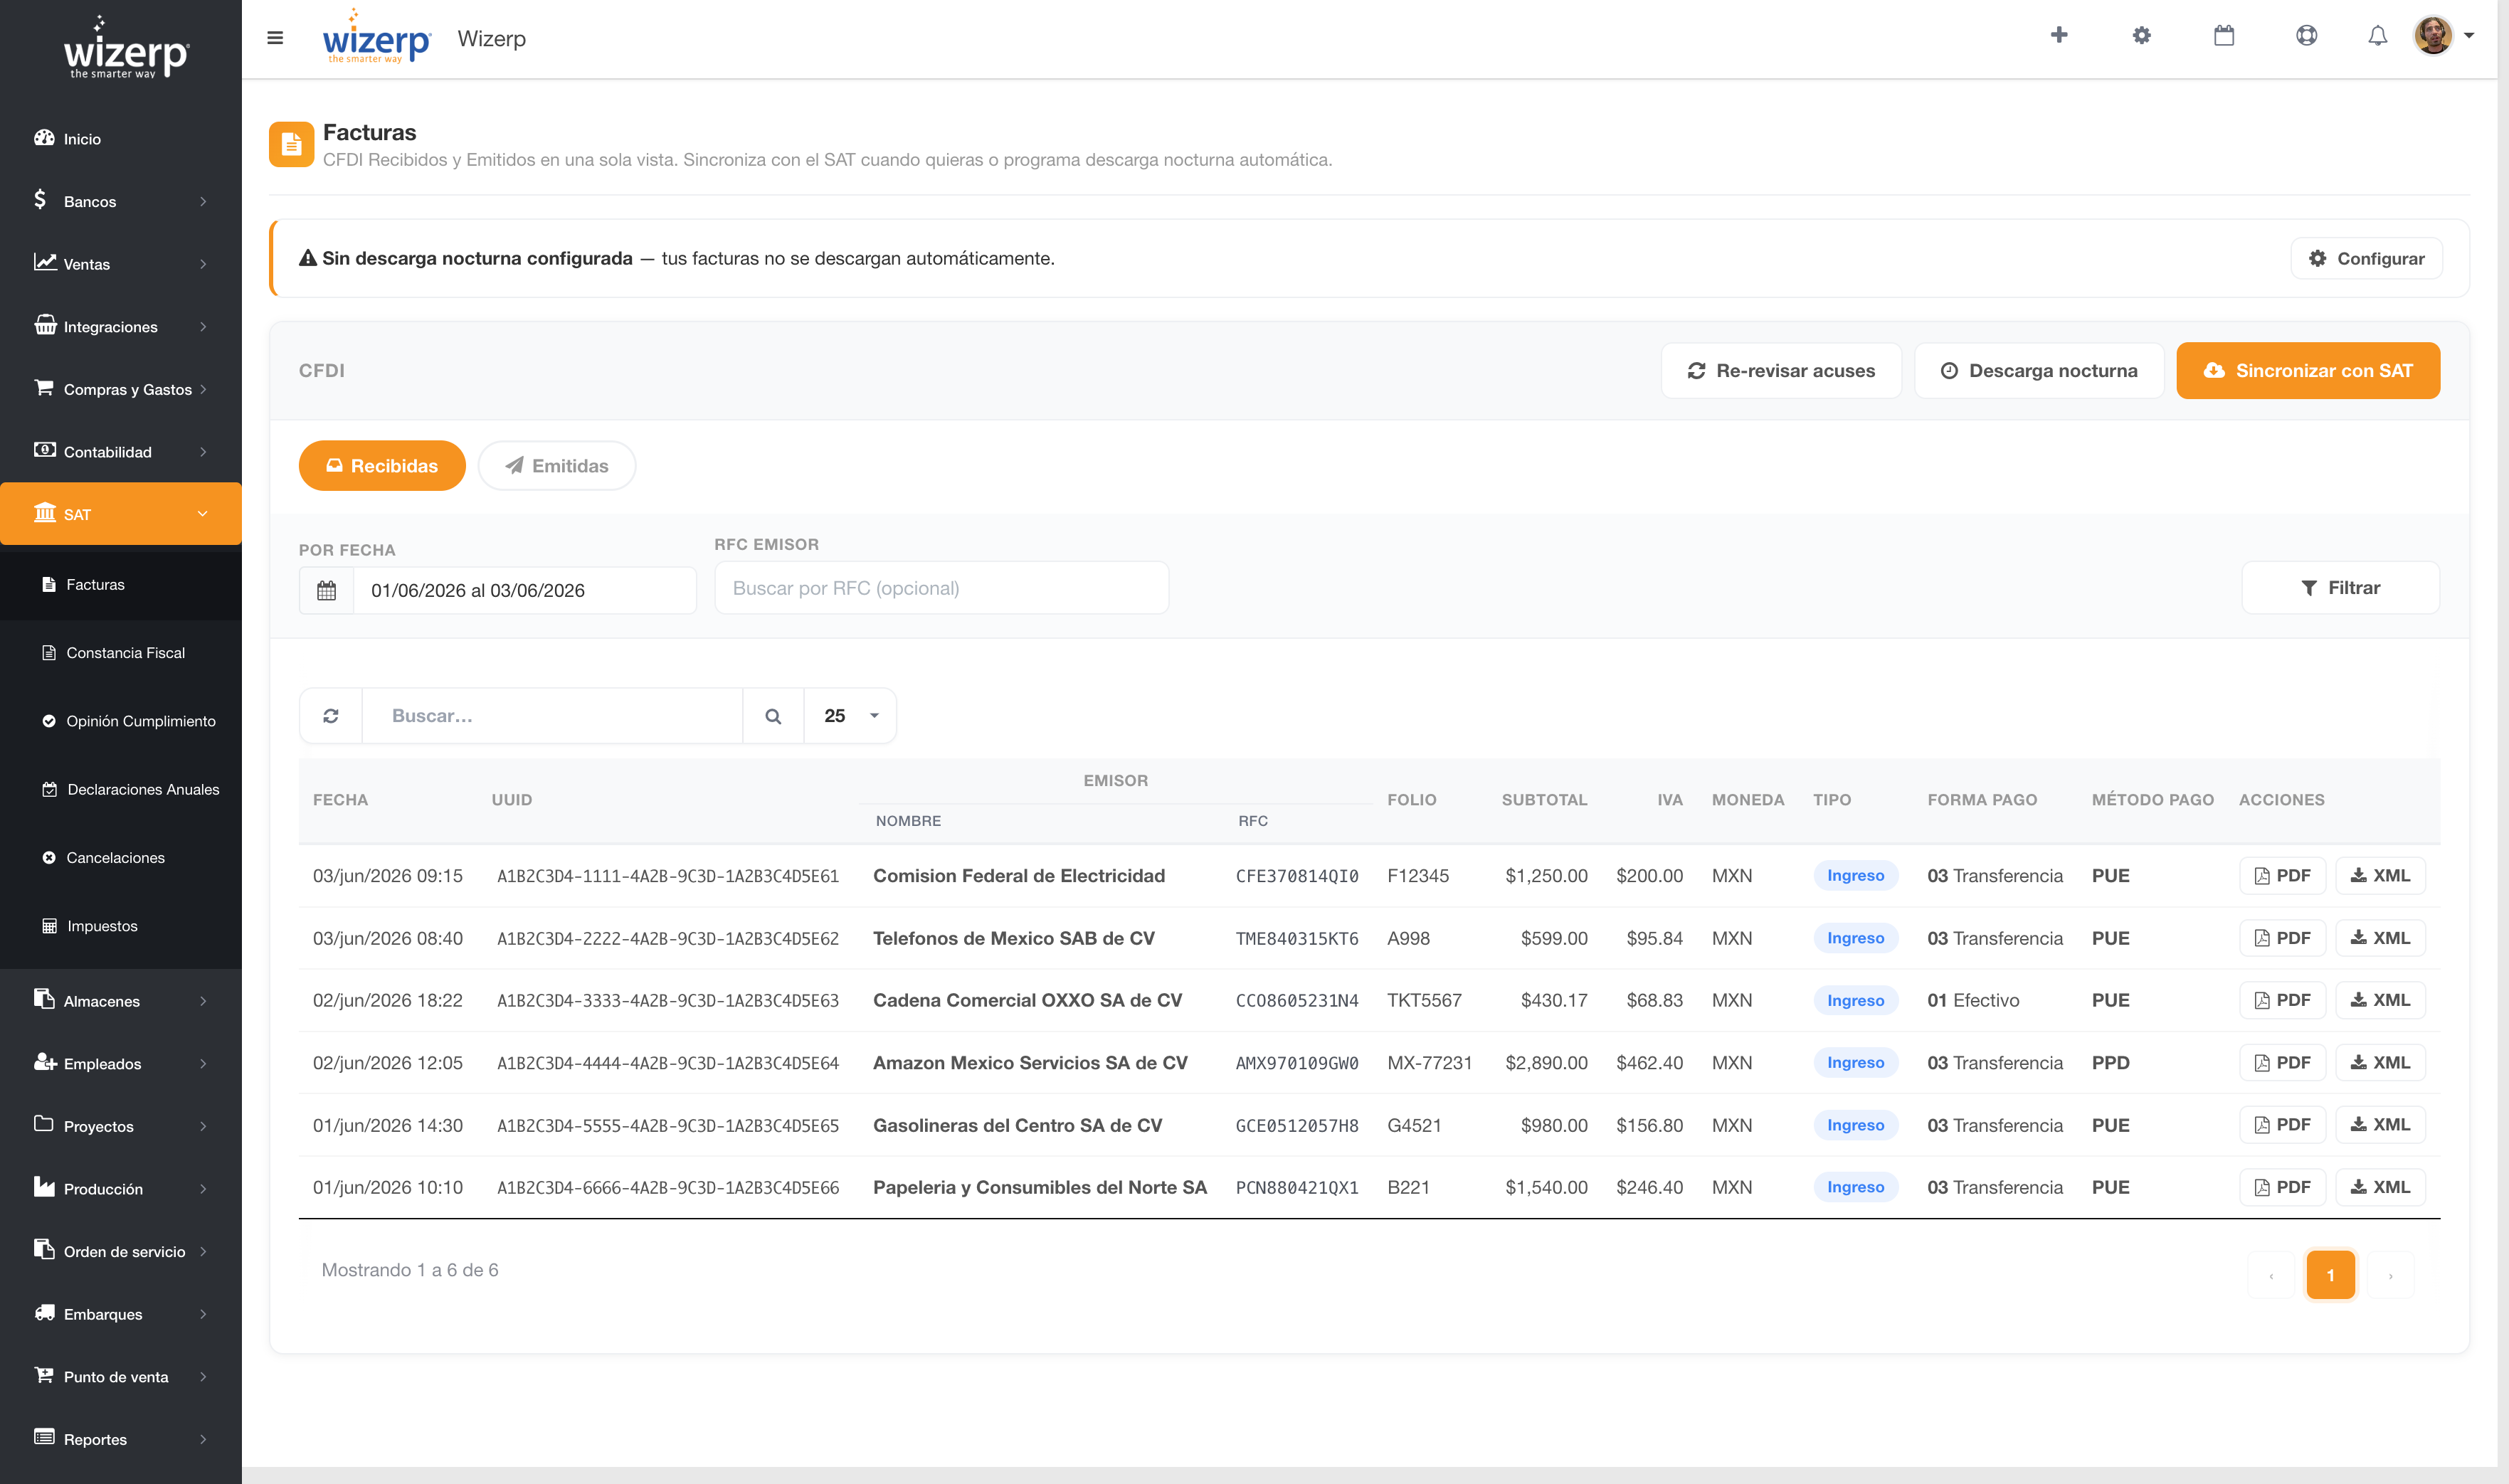Open the 25 rows-per-page dropdown
Image resolution: width=2509 pixels, height=1484 pixels.
pos(850,715)
